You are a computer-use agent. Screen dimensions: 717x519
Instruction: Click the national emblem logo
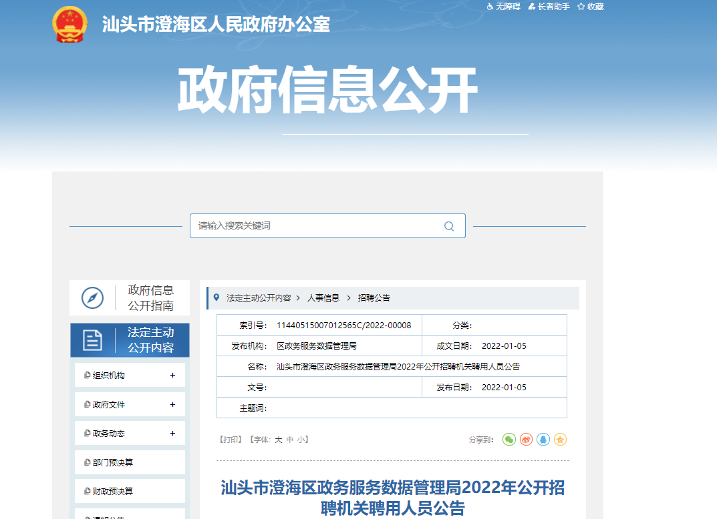(x=69, y=25)
